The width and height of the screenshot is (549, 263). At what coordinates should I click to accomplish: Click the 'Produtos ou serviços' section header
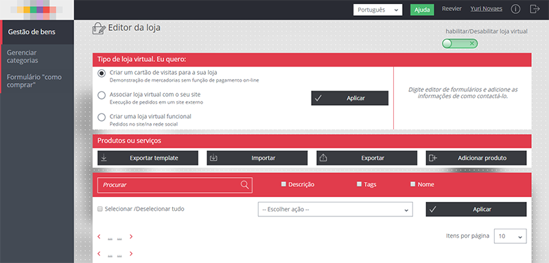(312, 141)
